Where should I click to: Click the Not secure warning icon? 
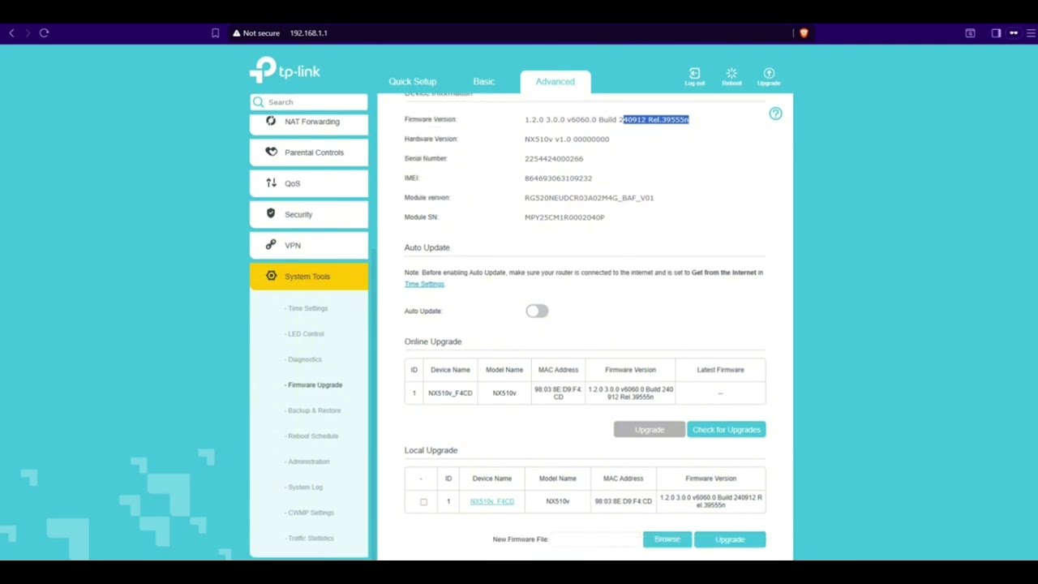click(x=237, y=33)
